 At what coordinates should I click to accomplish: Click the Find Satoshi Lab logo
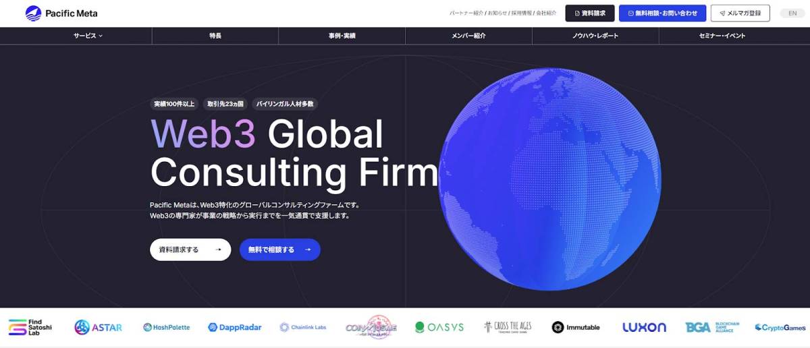click(x=30, y=327)
